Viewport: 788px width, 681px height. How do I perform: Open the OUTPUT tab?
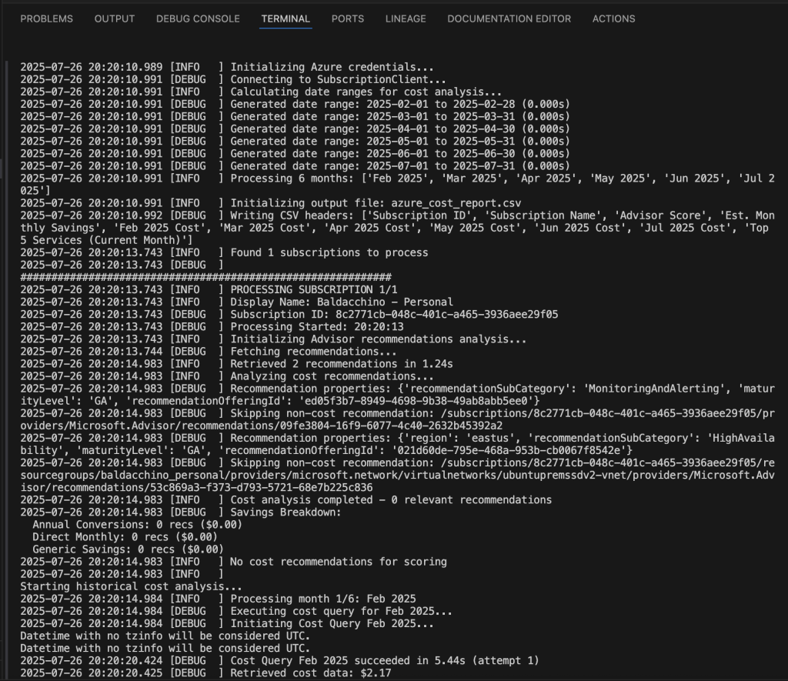[x=115, y=18]
